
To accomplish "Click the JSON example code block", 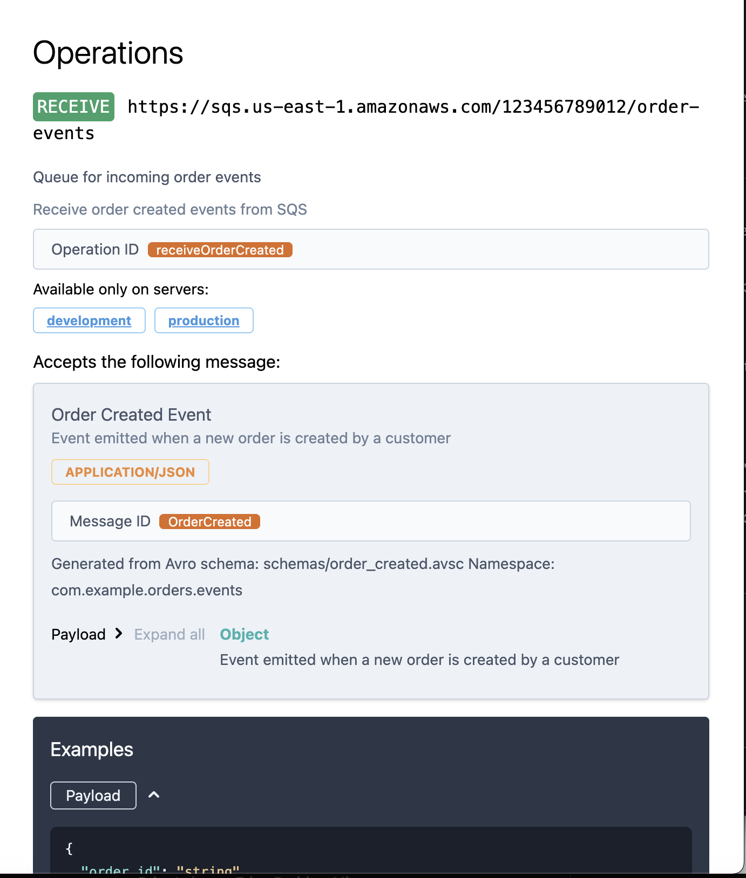I will 370,852.
